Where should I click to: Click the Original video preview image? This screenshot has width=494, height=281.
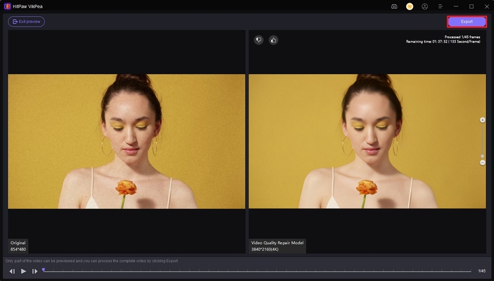click(127, 141)
